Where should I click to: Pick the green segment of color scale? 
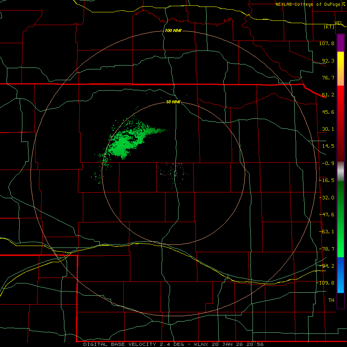pos(340,219)
